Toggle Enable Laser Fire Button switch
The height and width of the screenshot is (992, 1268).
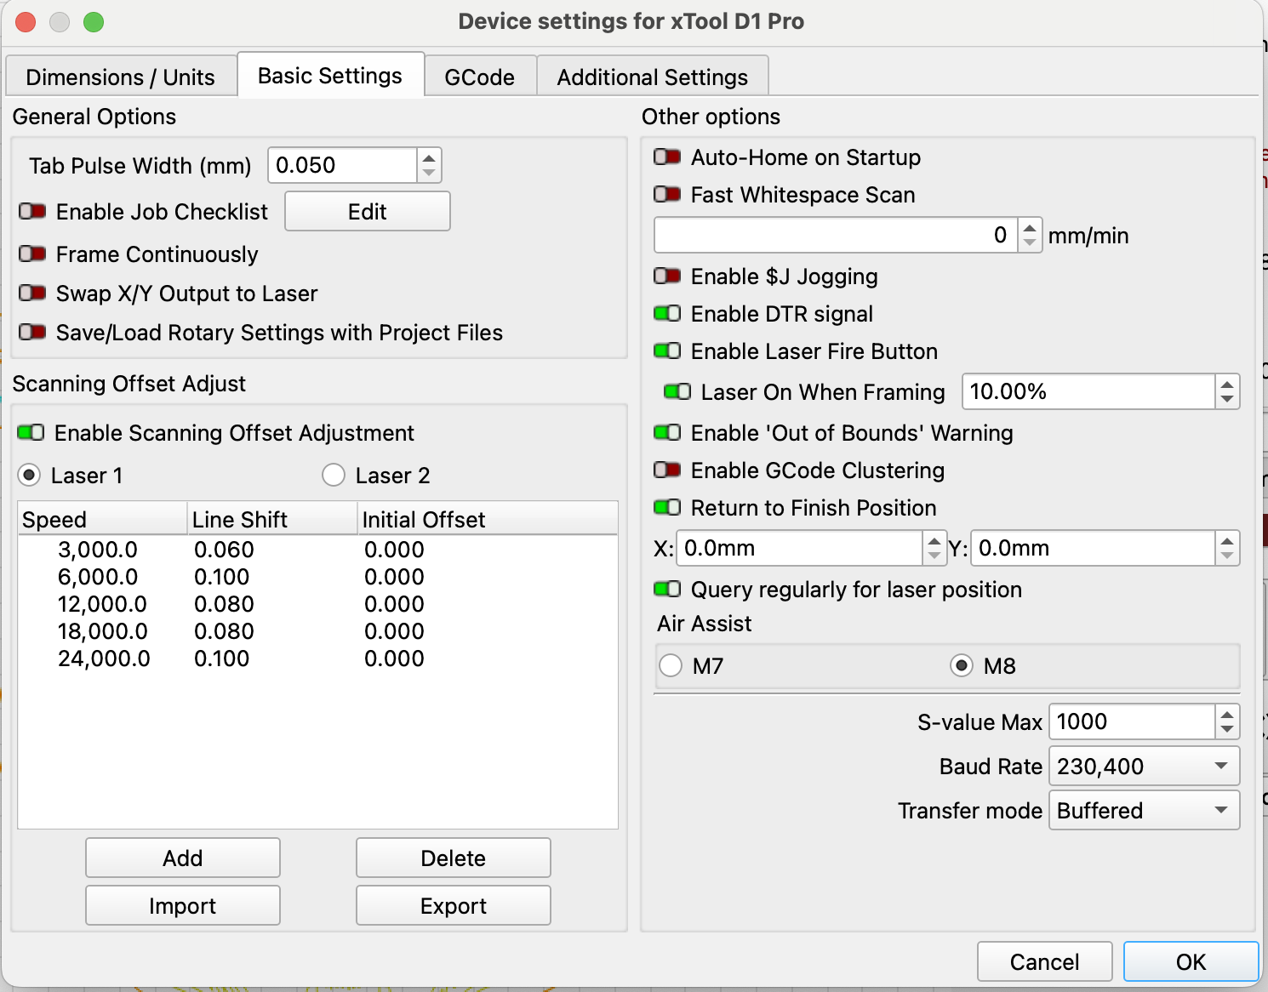tap(667, 351)
